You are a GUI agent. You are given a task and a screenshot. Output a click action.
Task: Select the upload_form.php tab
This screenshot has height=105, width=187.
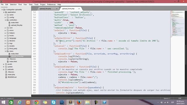(x=68, y=8)
